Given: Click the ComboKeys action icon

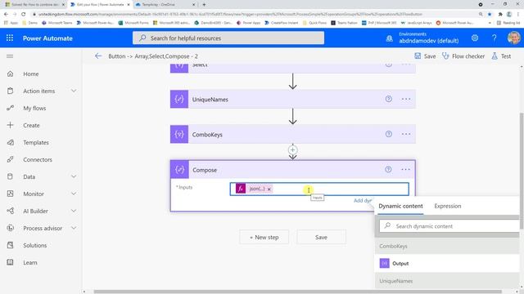Looking at the screenshot, I should [x=179, y=134].
